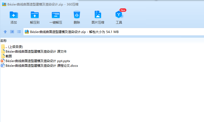Switch to the list view mode

pos(19,32)
